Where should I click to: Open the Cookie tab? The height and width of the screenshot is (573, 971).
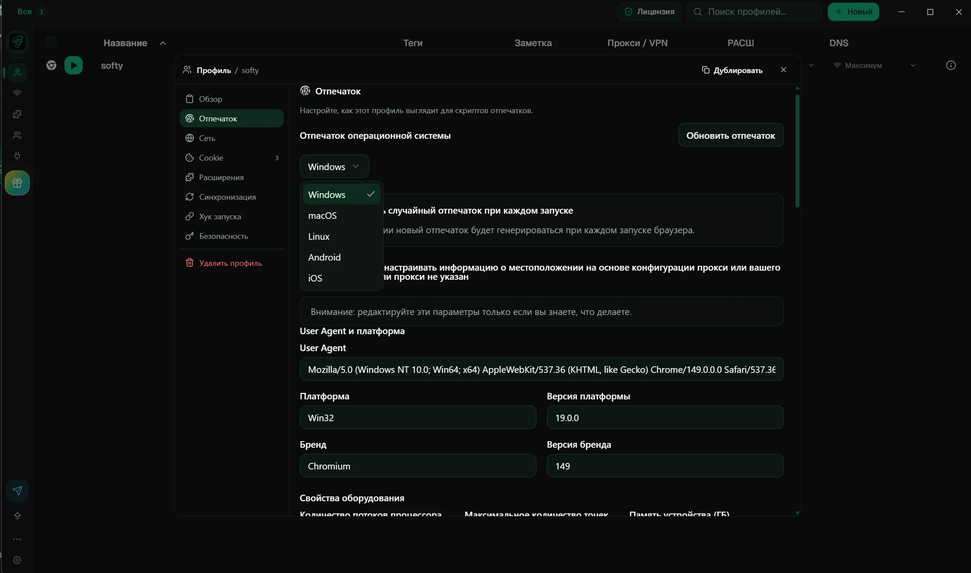click(232, 157)
